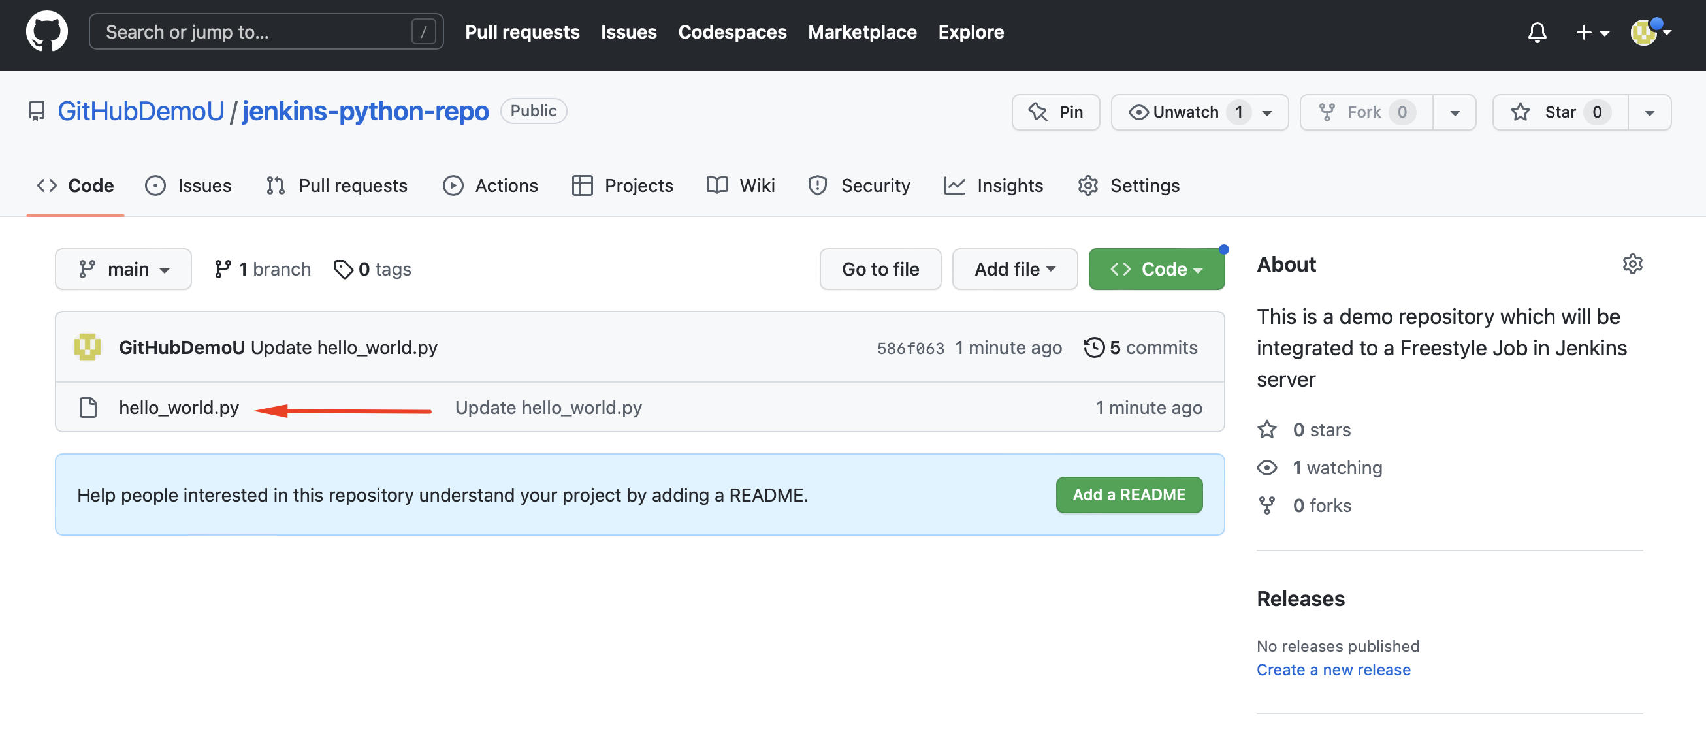Expand the main branch selector
The width and height of the screenshot is (1706, 738).
pos(123,269)
